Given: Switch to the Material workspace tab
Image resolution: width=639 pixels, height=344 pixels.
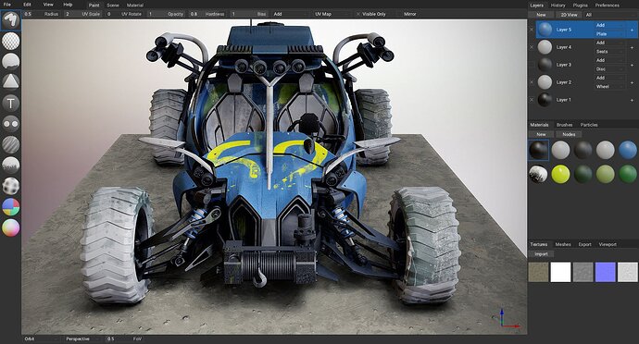Looking at the screenshot, I should click(x=135, y=6).
